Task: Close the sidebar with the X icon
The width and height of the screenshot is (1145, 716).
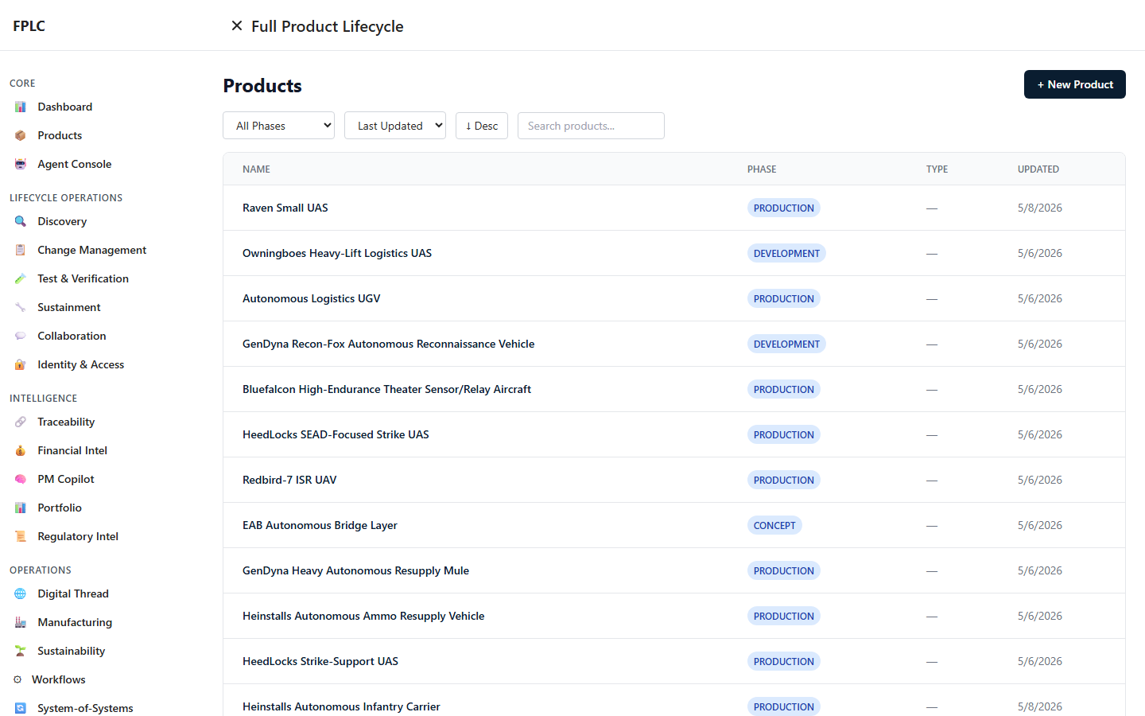Action: tap(237, 25)
